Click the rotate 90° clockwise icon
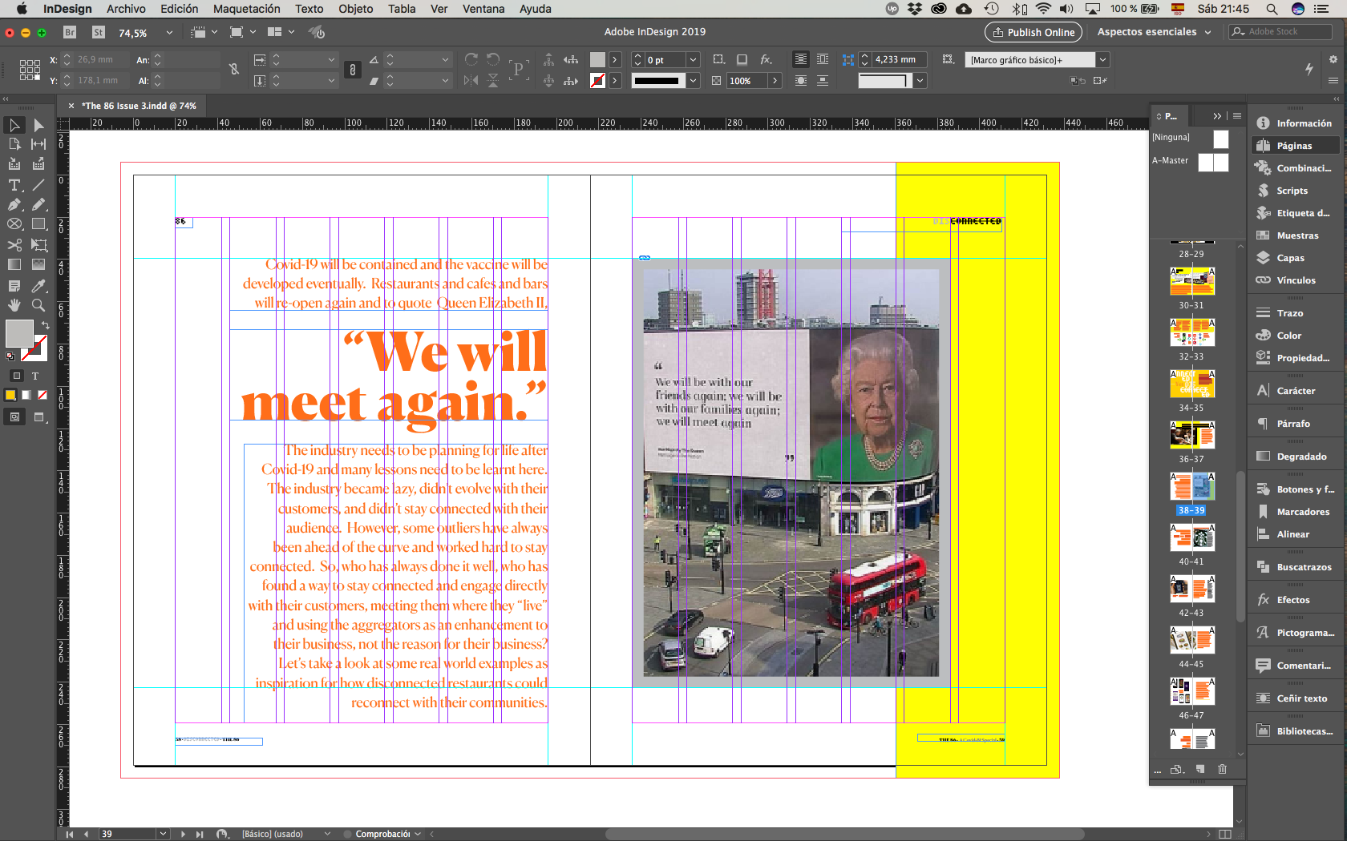 (x=471, y=59)
